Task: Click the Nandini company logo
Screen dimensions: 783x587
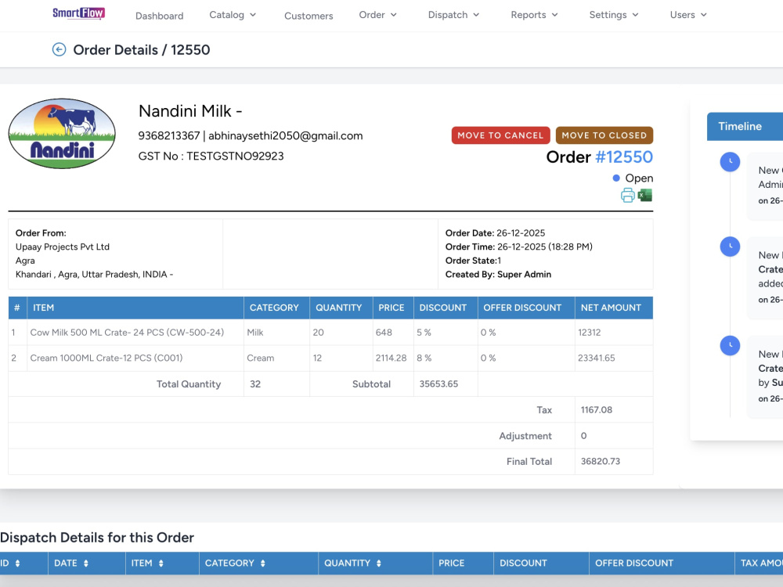Action: (x=62, y=133)
